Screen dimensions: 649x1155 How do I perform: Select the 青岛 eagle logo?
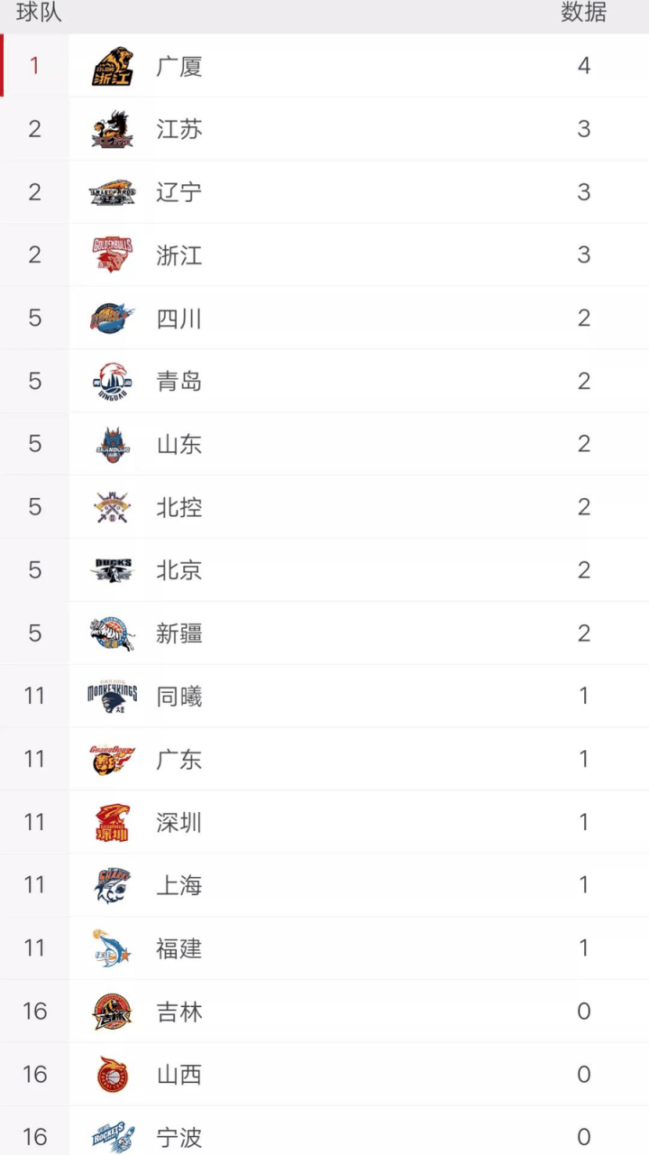113,381
